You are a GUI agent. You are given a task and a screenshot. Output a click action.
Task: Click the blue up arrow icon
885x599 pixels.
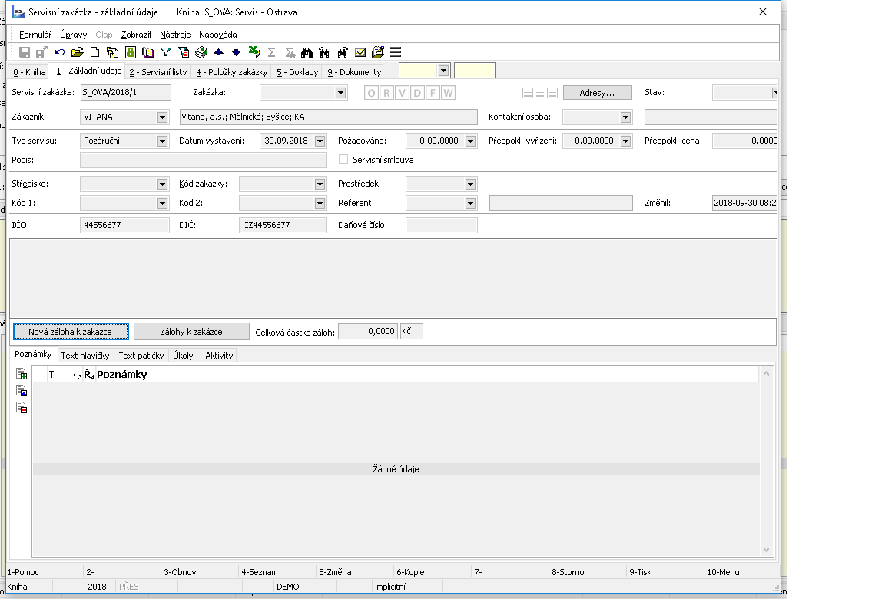point(218,52)
